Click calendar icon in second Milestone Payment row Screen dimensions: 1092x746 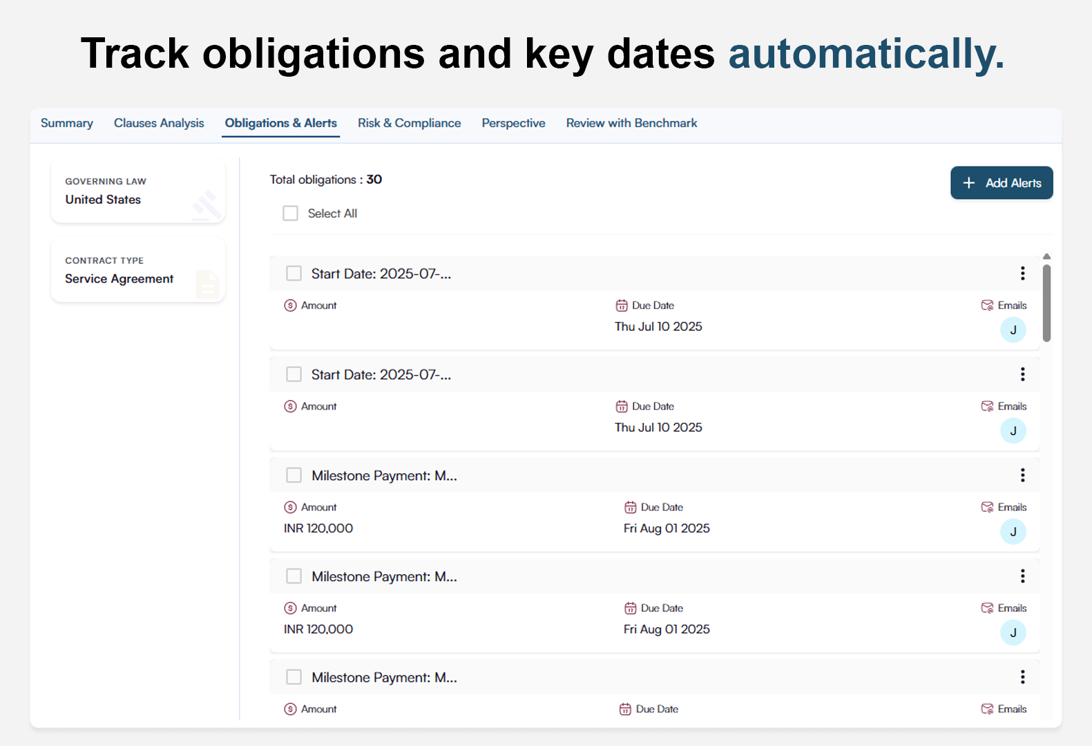click(631, 608)
